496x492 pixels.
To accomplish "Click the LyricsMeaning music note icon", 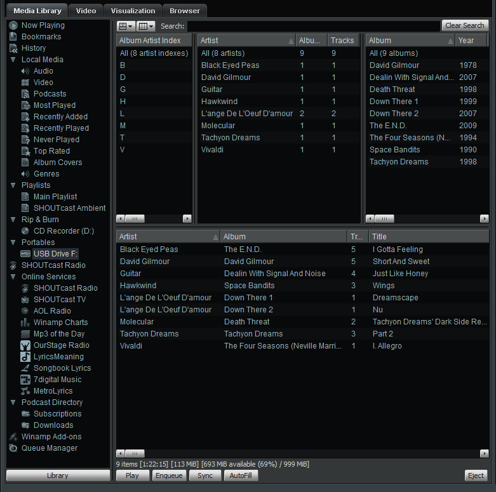I will coord(25,357).
